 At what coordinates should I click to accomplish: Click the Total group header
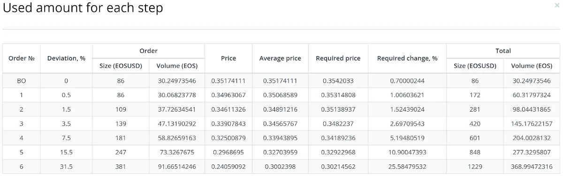[503, 51]
